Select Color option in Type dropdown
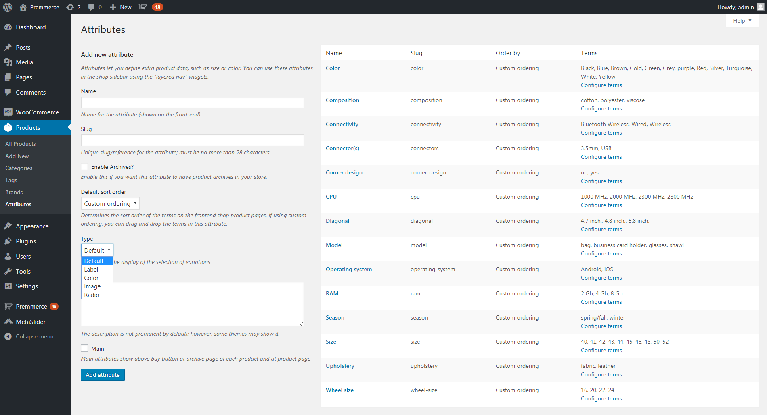This screenshot has width=767, height=415. 92,278
